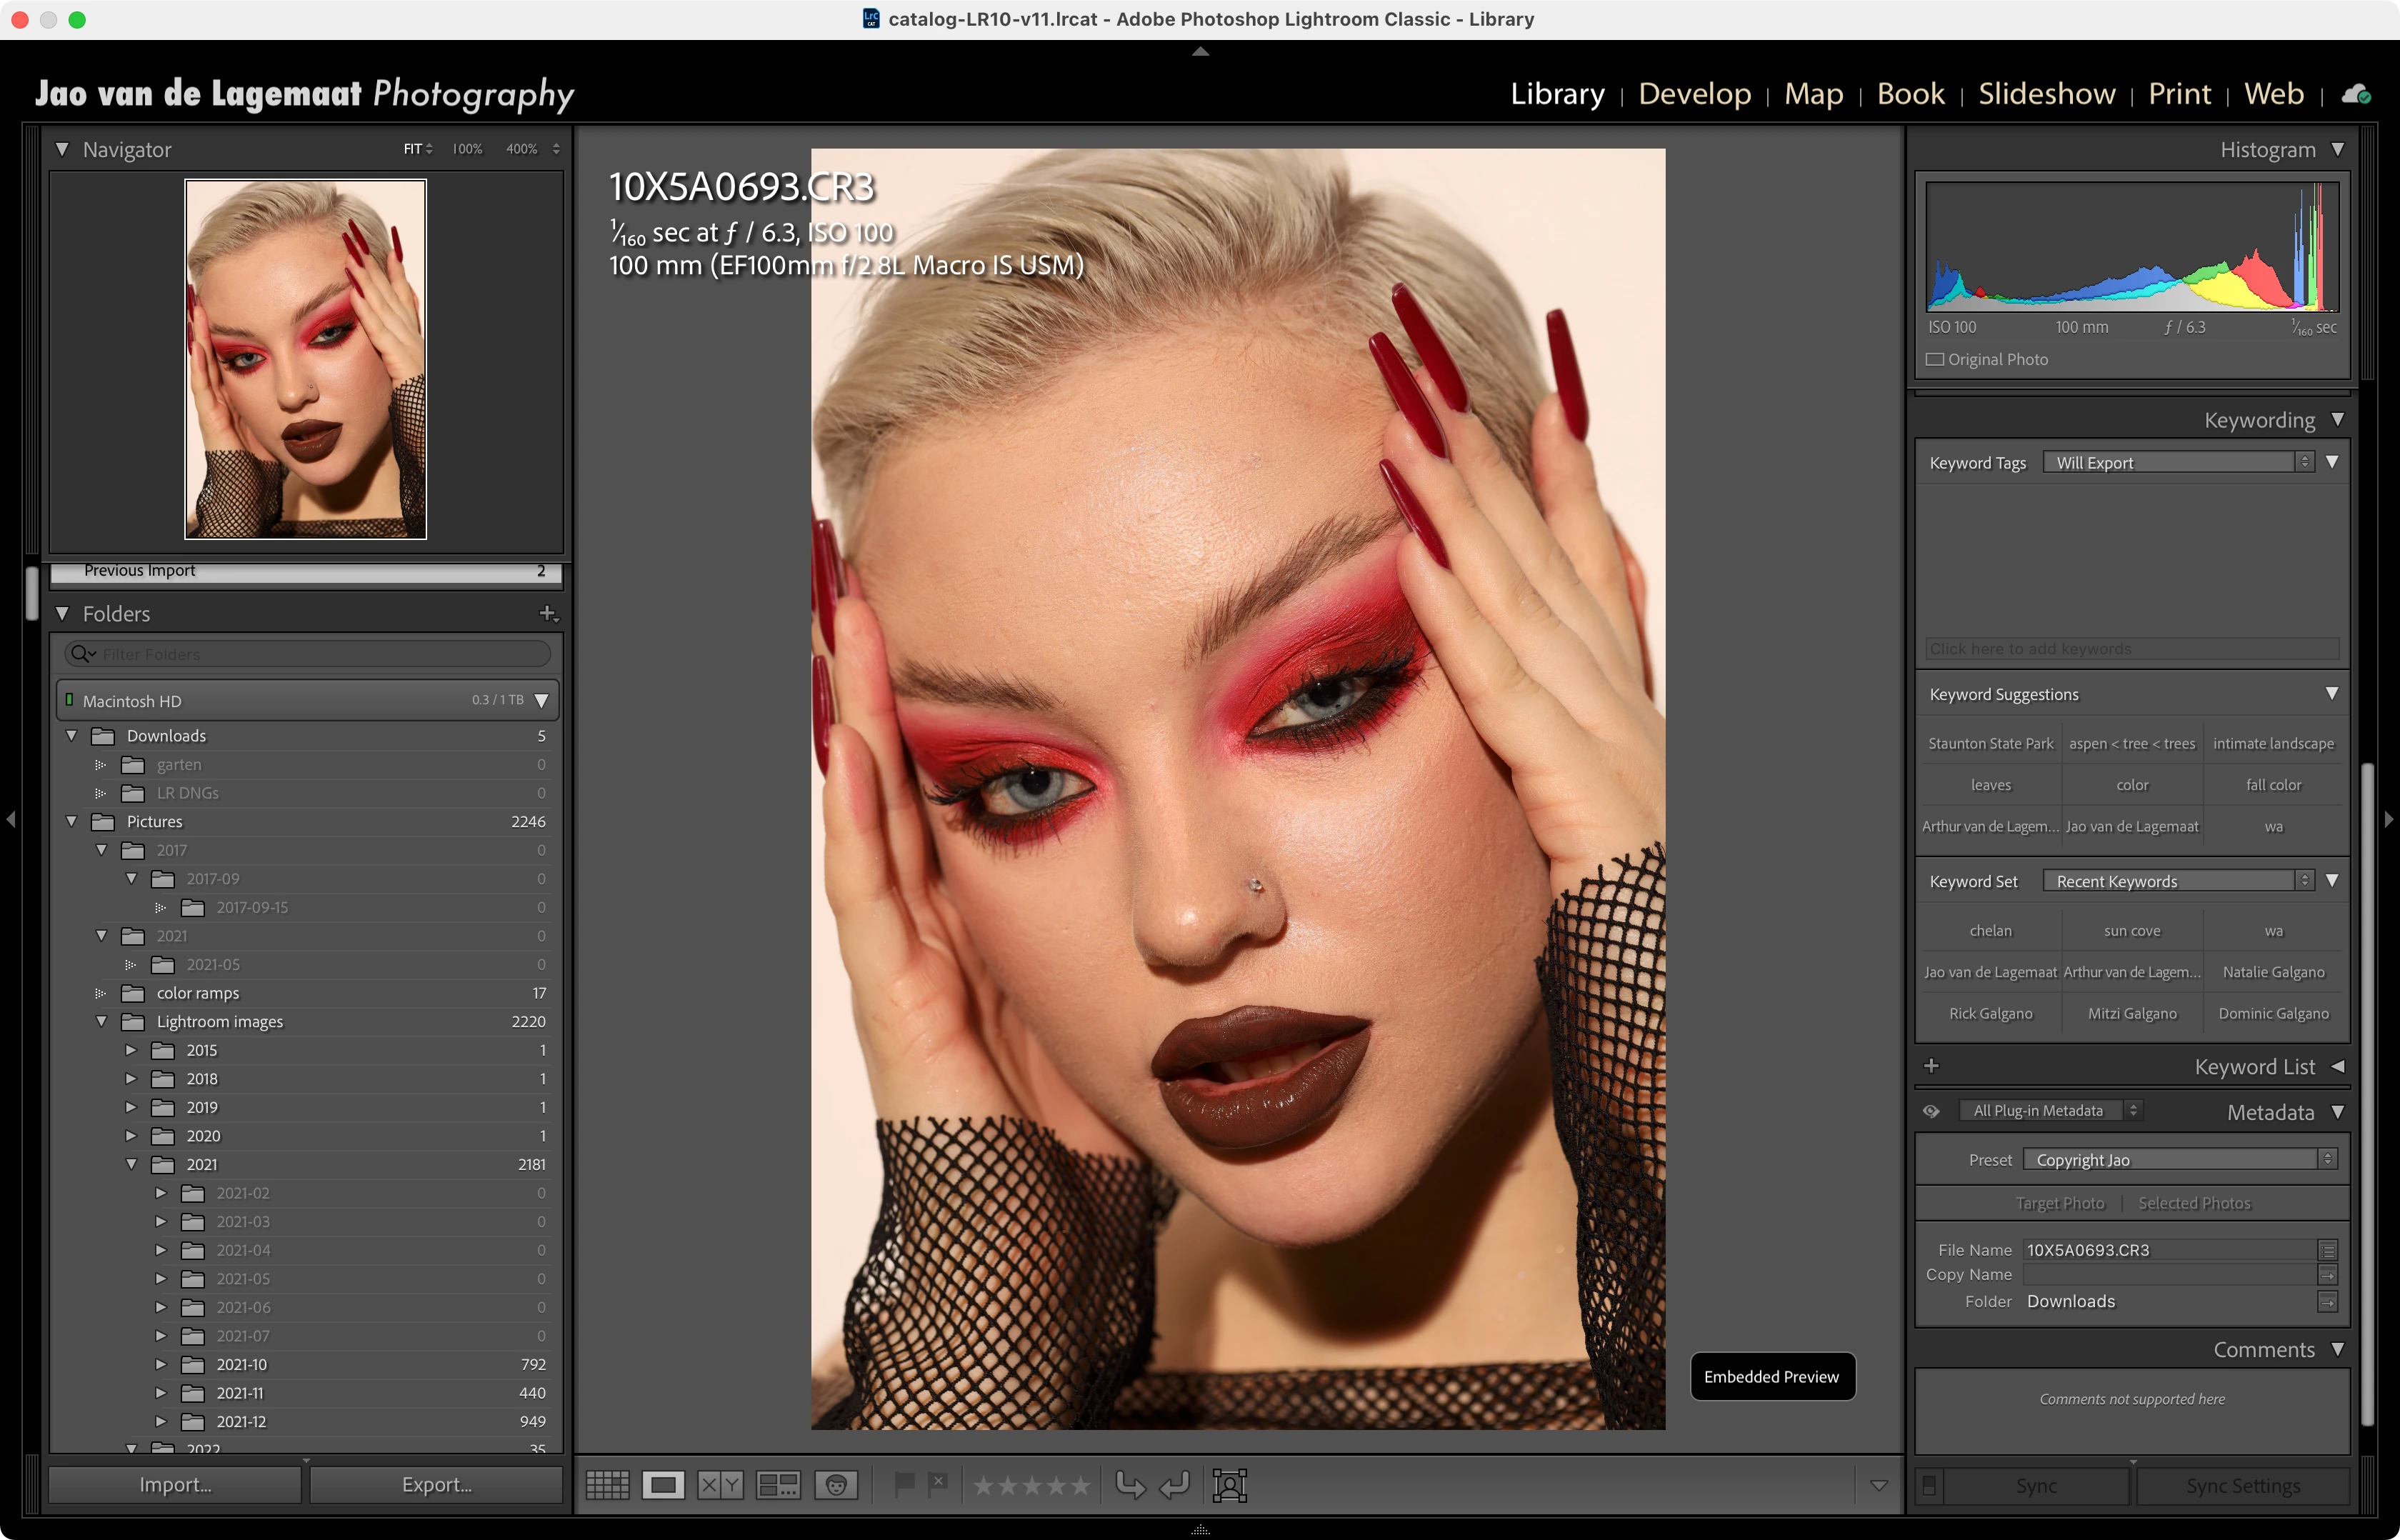
Task: Open People view face icon
Action: pos(836,1485)
